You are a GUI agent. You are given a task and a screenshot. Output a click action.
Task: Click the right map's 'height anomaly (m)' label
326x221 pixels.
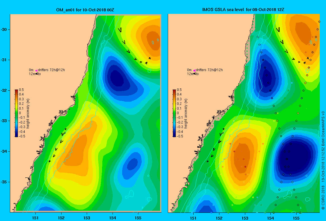[x=186, y=113]
